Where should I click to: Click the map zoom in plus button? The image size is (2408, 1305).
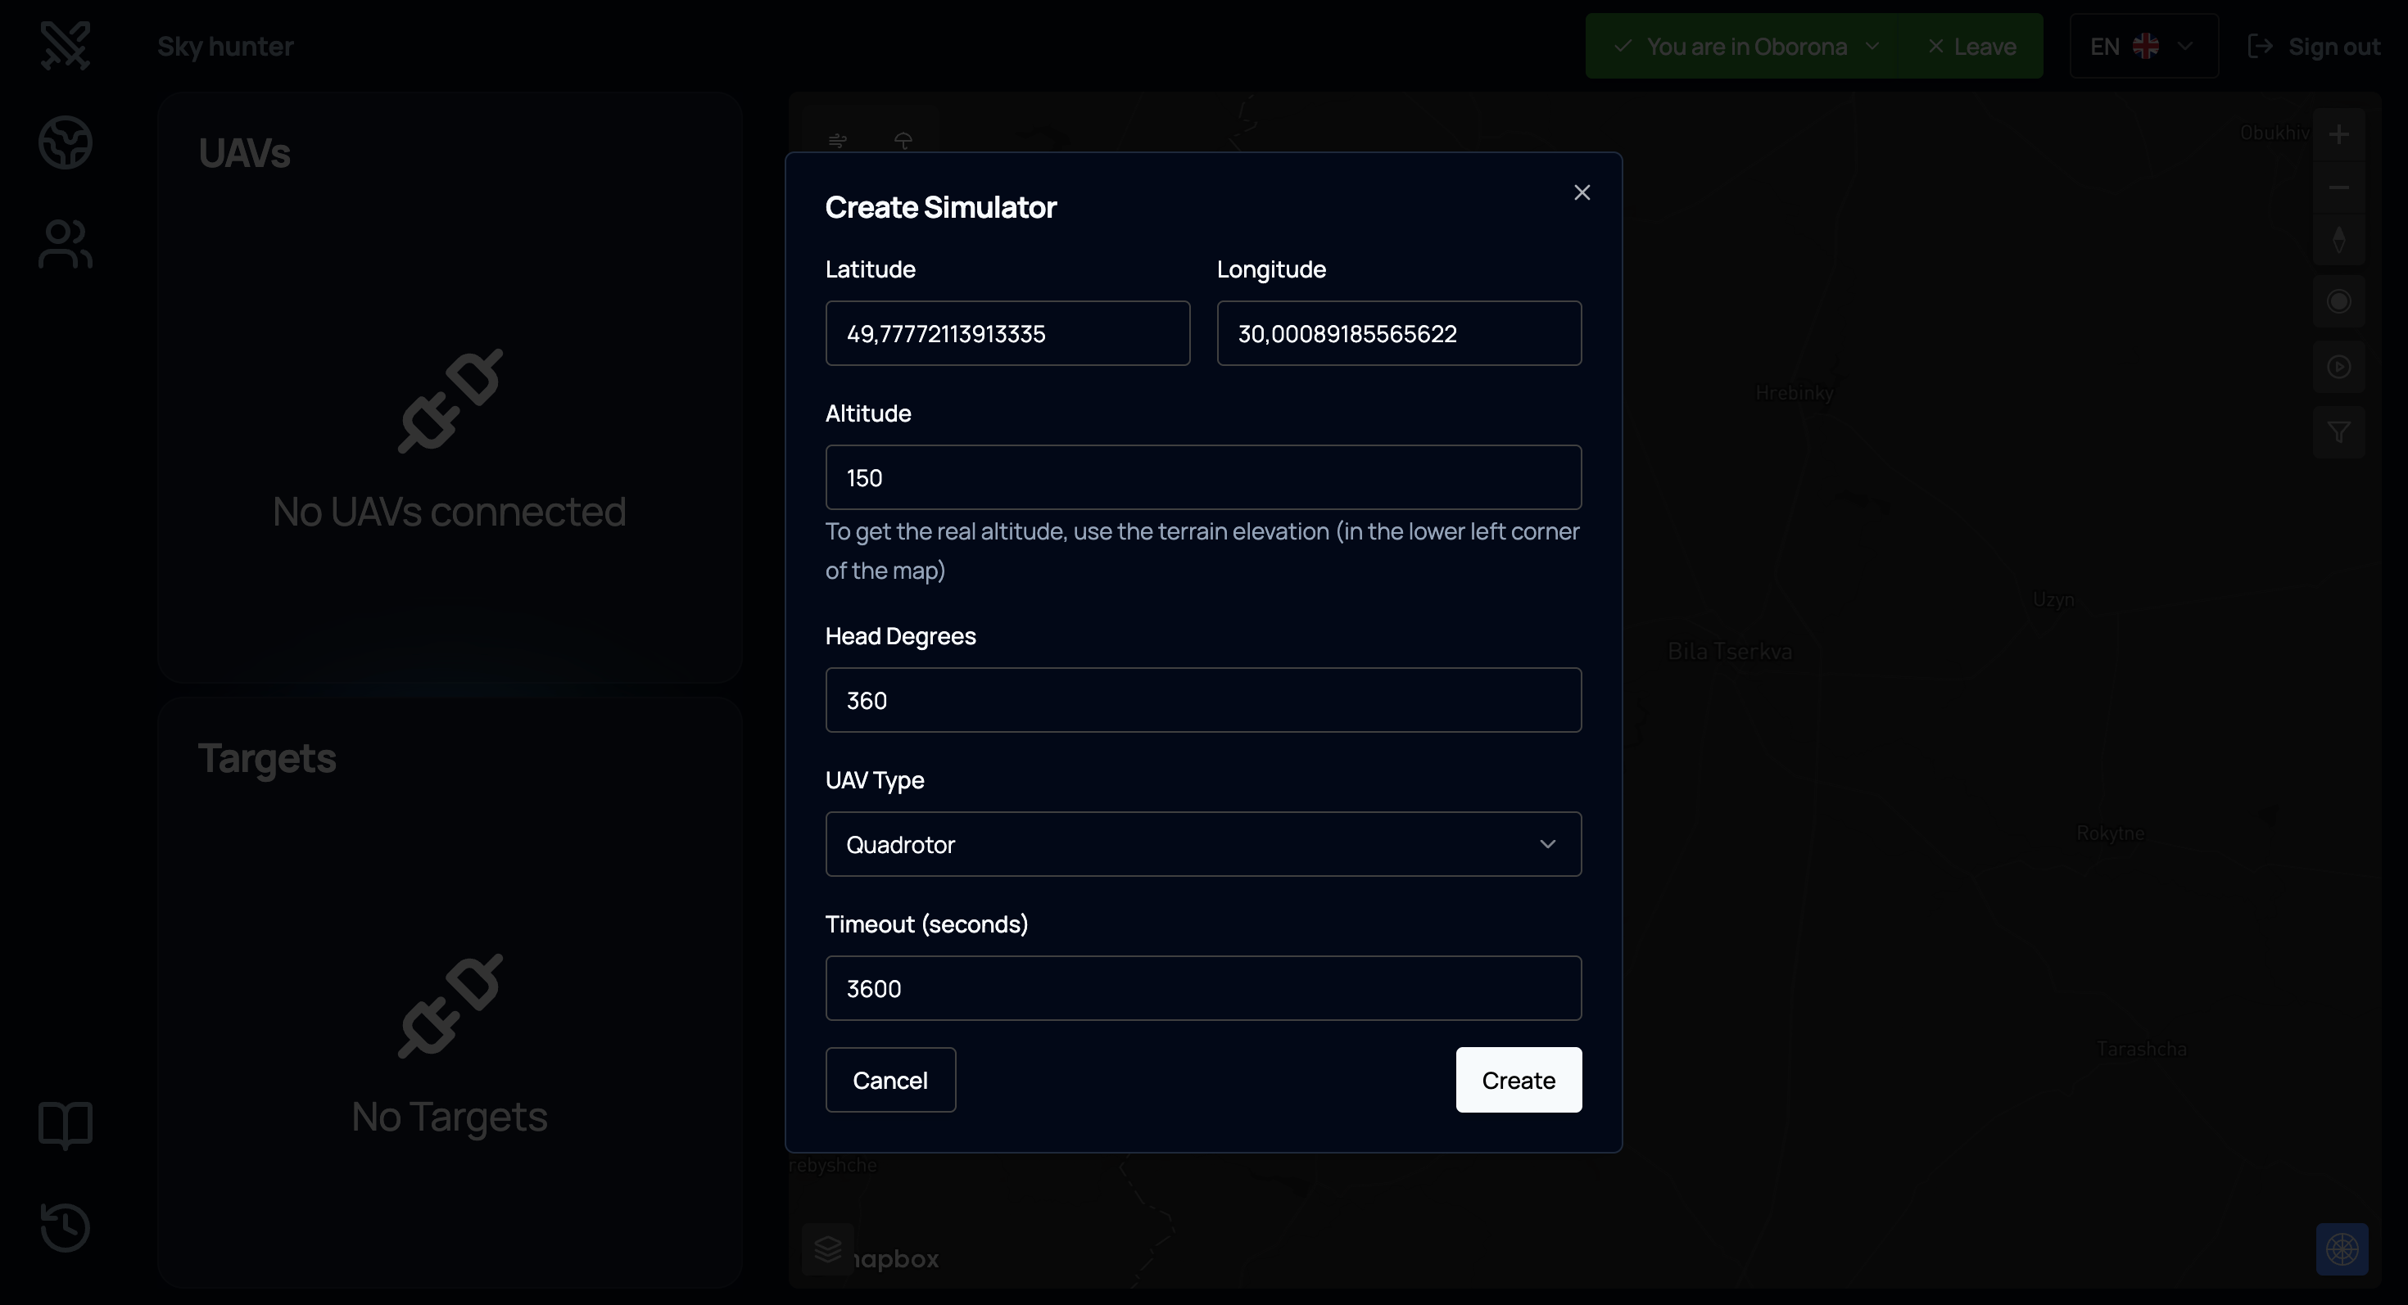click(2338, 134)
